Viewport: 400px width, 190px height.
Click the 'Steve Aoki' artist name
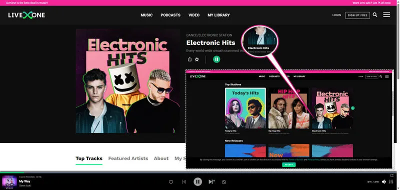click(x=25, y=185)
